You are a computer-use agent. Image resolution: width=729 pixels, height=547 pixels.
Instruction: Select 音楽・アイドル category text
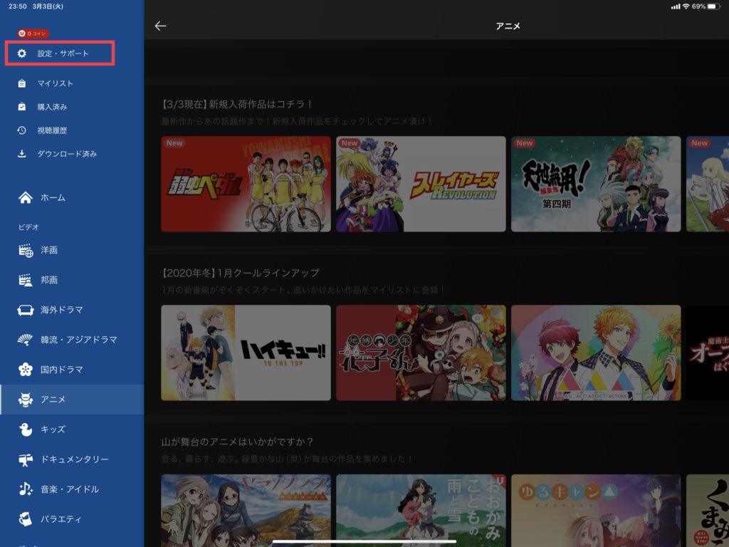coord(70,489)
